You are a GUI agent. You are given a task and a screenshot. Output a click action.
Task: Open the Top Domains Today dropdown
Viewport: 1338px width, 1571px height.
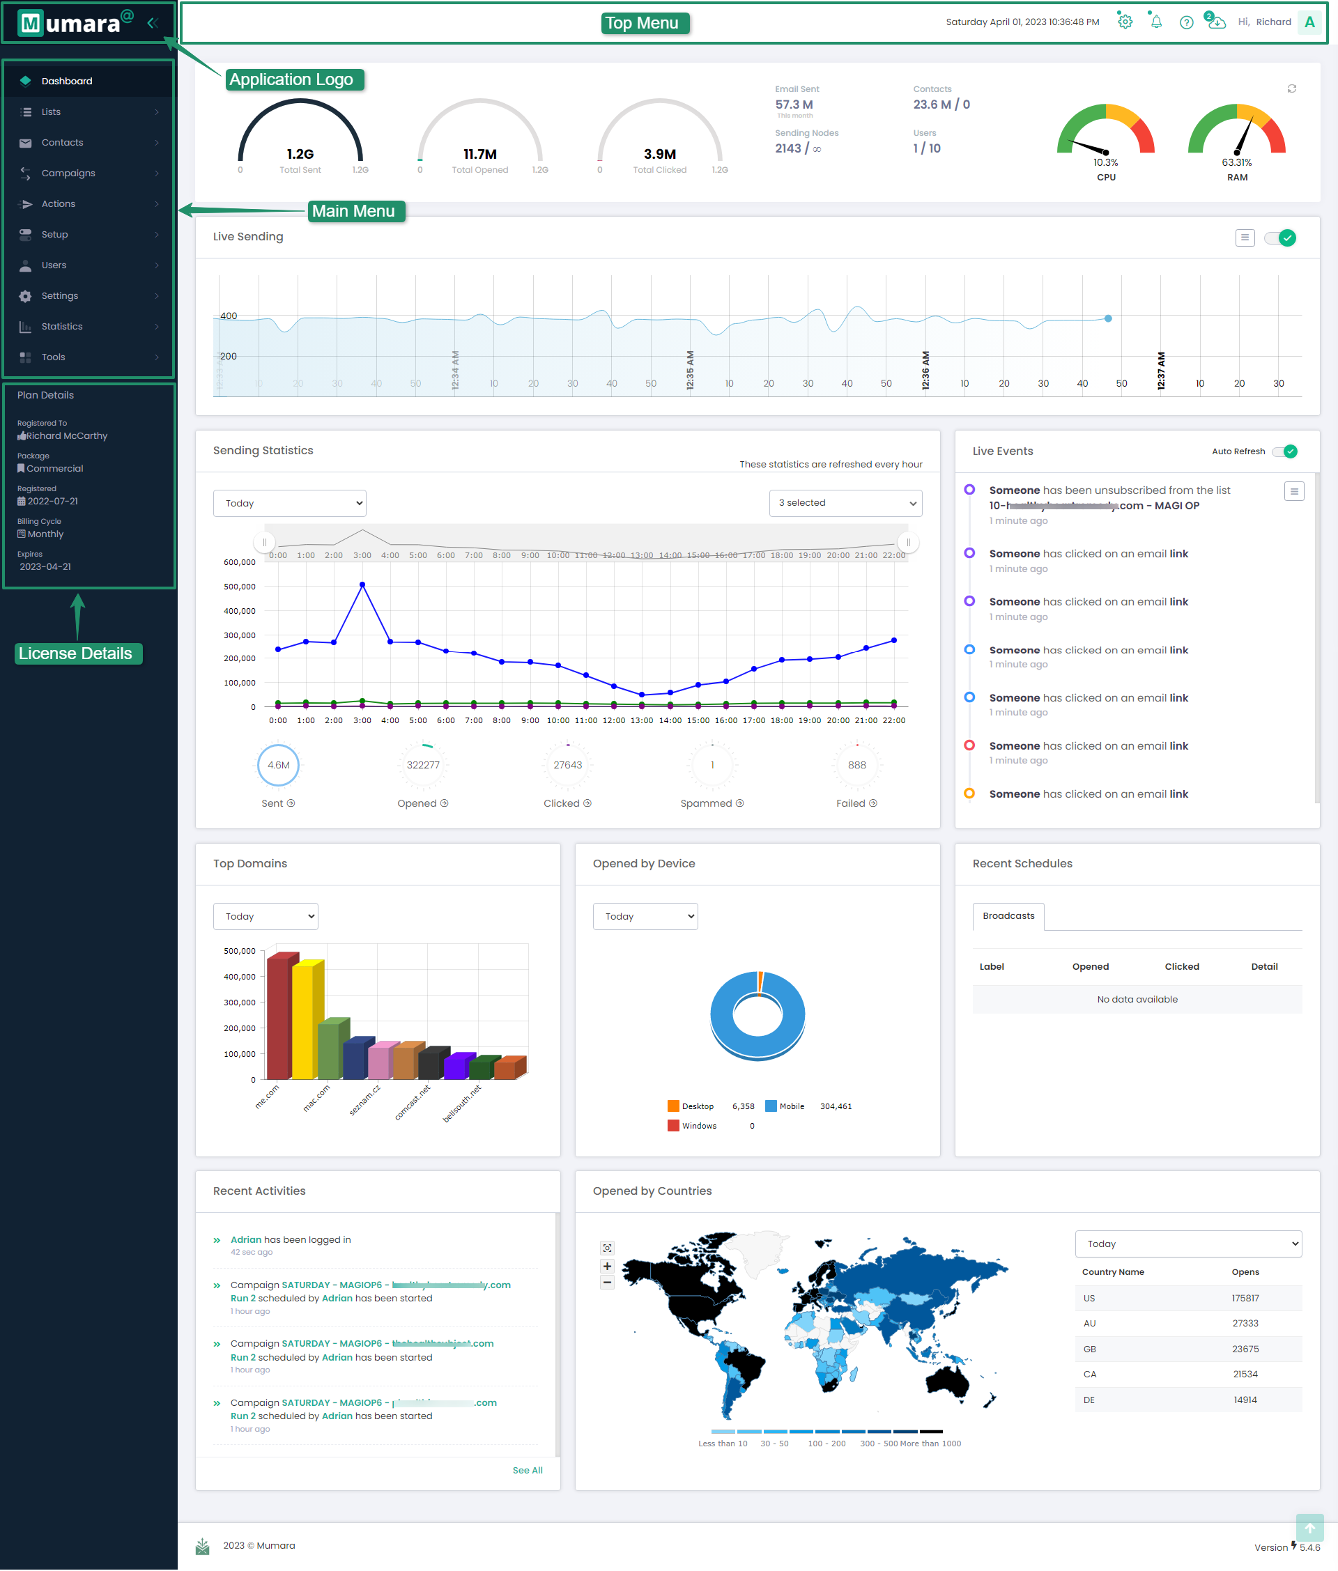tap(266, 917)
